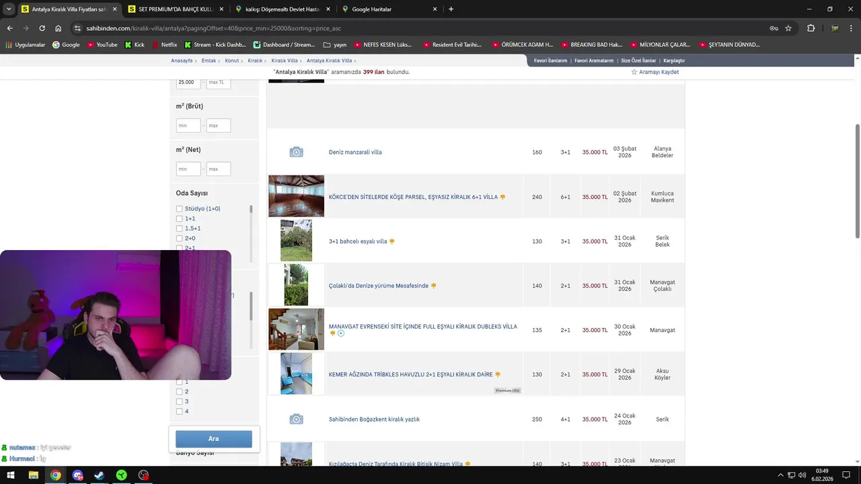The image size is (861, 484).
Task: Switch to the Google Haritalar tab
Action: click(x=389, y=9)
